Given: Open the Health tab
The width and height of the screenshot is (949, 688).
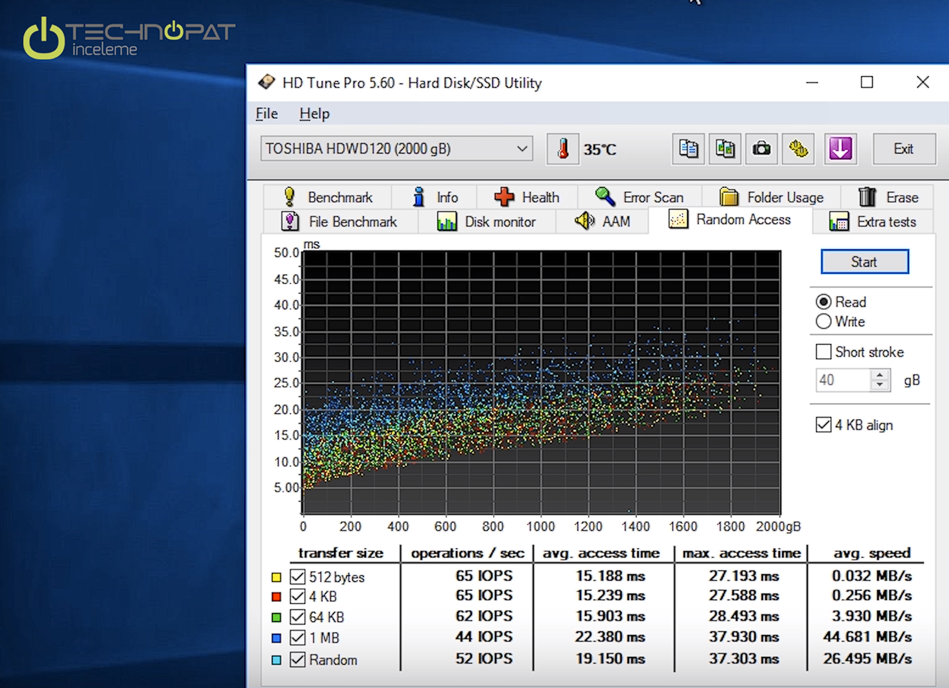Looking at the screenshot, I should (527, 197).
